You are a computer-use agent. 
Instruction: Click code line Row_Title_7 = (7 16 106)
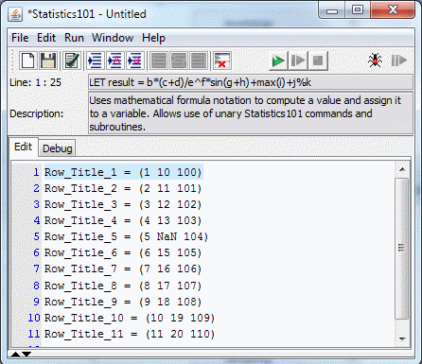click(x=123, y=269)
